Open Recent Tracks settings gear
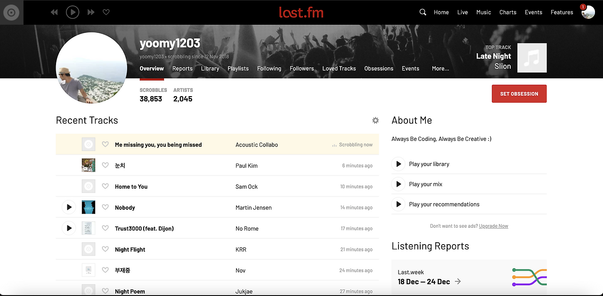603x296 pixels. tap(375, 120)
